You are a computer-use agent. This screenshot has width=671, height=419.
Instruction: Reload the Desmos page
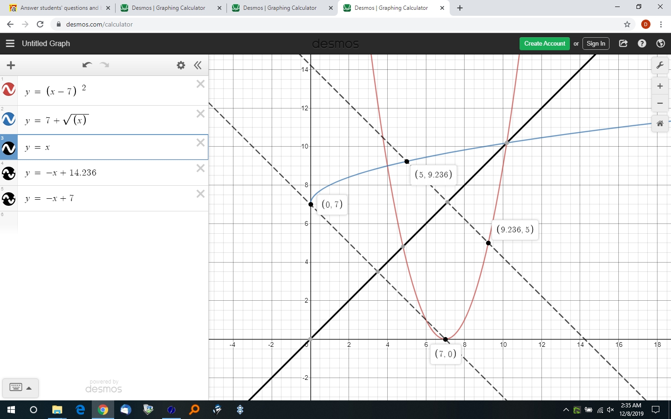pos(40,24)
